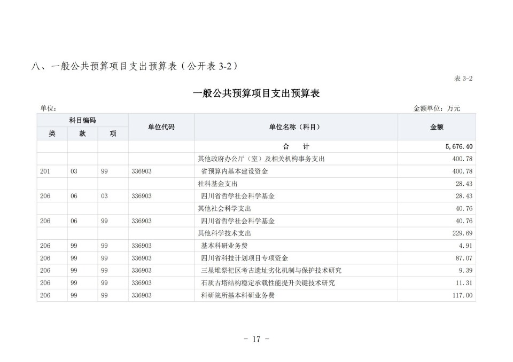Select the 合 计 row label
Image resolution: width=513 pixels, height=362 pixels.
(296, 146)
